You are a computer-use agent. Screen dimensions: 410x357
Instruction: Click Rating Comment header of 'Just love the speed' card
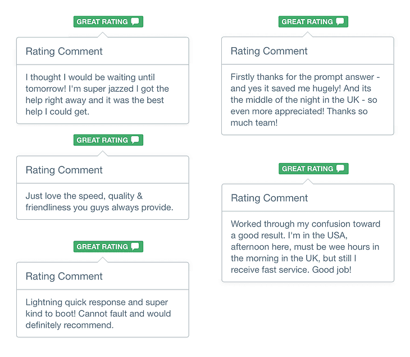point(64,170)
